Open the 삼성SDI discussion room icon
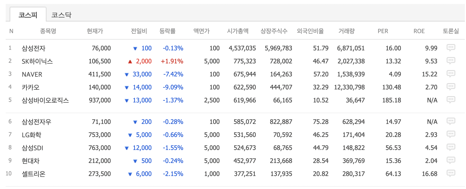The width and height of the screenshot is (466, 189). (451, 147)
